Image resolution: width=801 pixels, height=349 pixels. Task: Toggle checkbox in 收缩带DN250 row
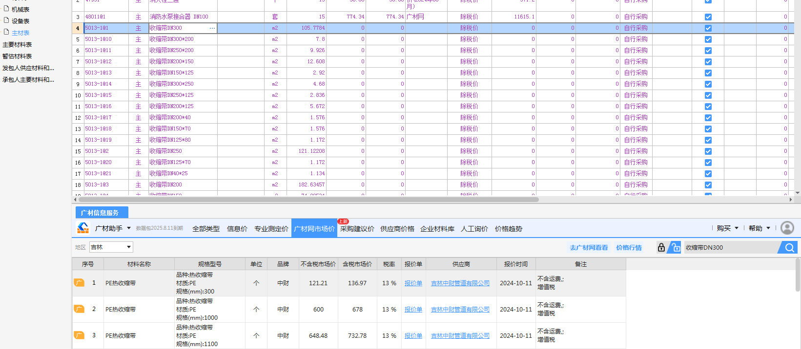[x=708, y=151]
